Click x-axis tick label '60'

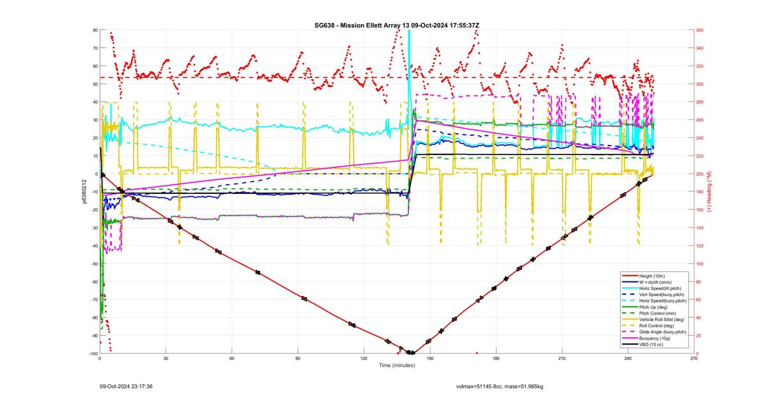click(232, 359)
